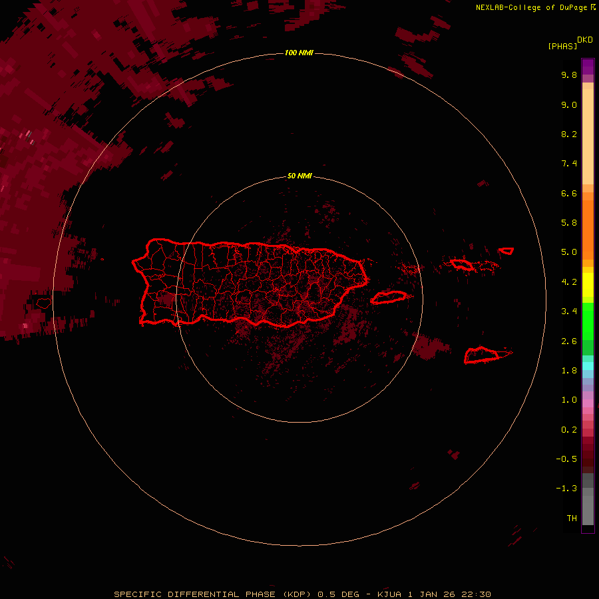Click the 5.8 colorbar scale value
The image size is (599, 599).
569,222
